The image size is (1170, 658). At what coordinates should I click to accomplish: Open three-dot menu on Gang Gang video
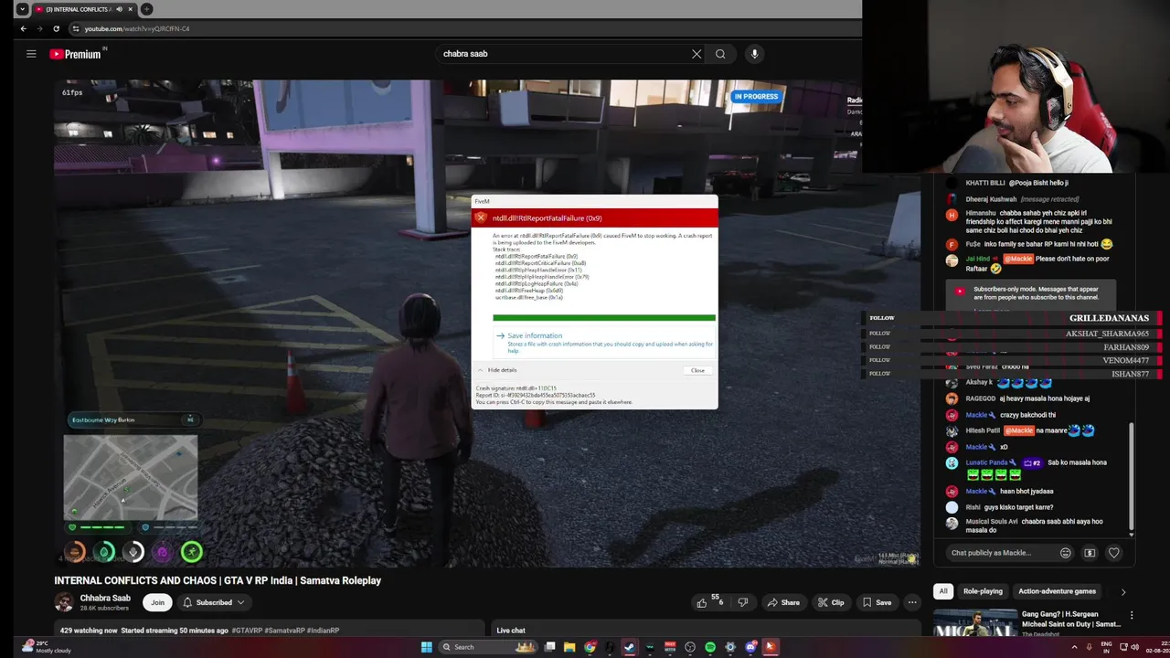1132,615
